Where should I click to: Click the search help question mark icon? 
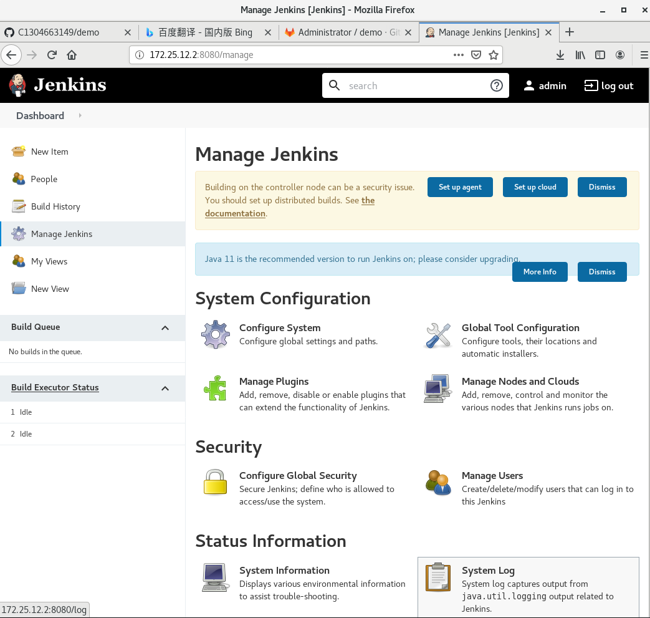(496, 85)
